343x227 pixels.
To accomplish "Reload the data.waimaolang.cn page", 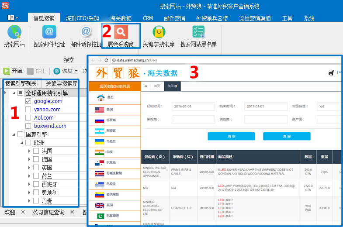I will pos(106,60).
